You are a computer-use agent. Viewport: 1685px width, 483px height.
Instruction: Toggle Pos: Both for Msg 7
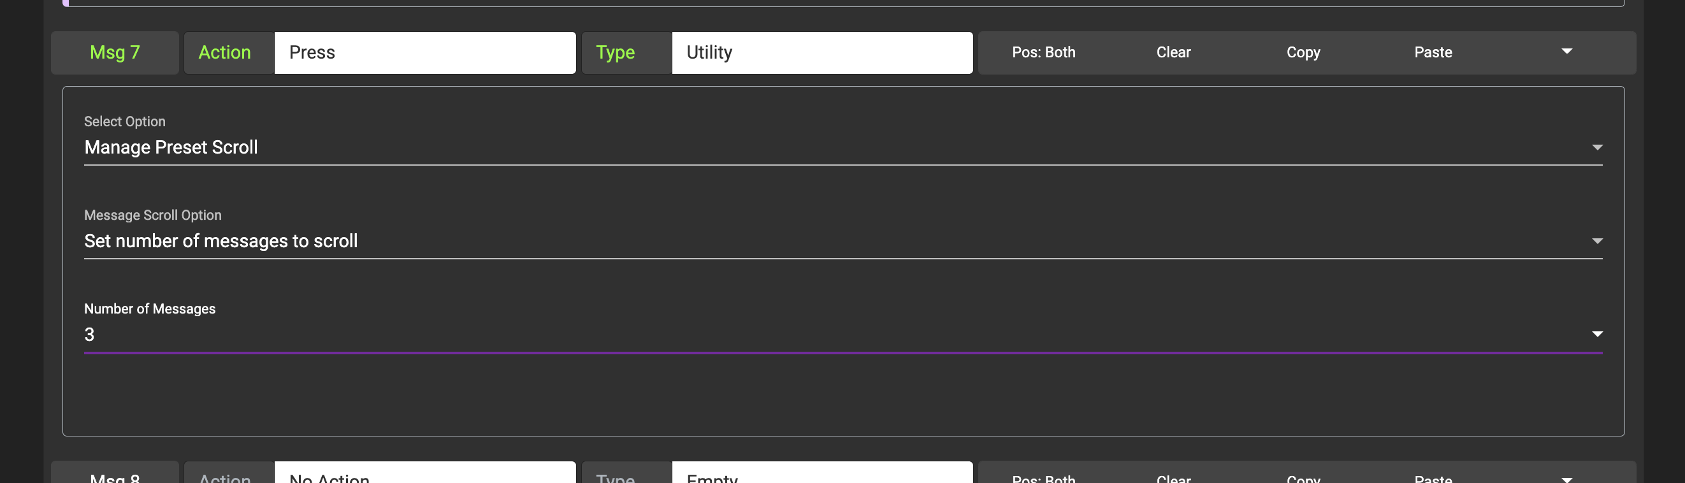tap(1043, 52)
